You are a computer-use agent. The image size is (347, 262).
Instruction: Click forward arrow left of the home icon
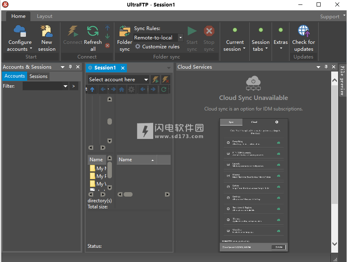113,89
